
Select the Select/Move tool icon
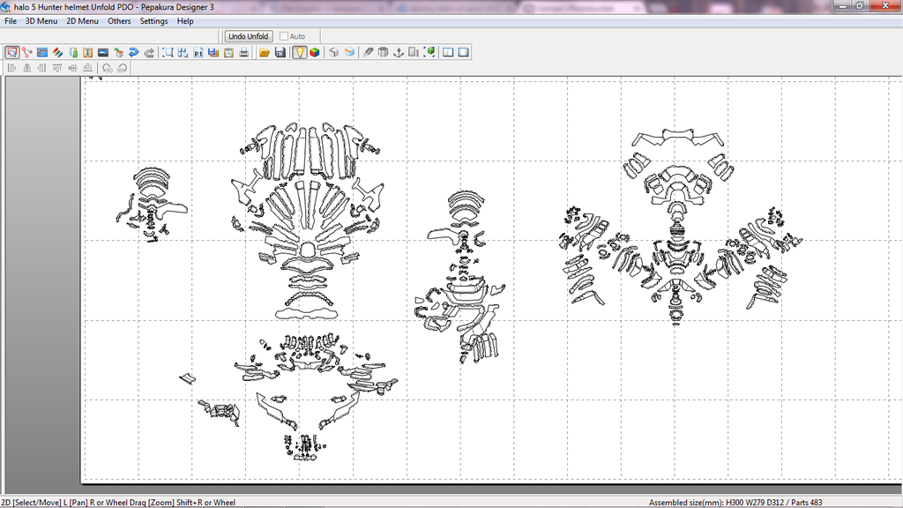point(11,53)
